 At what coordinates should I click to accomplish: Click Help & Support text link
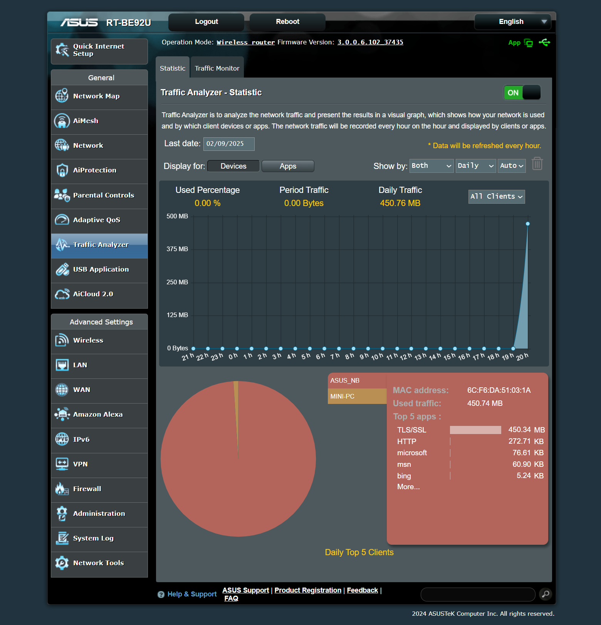click(192, 595)
